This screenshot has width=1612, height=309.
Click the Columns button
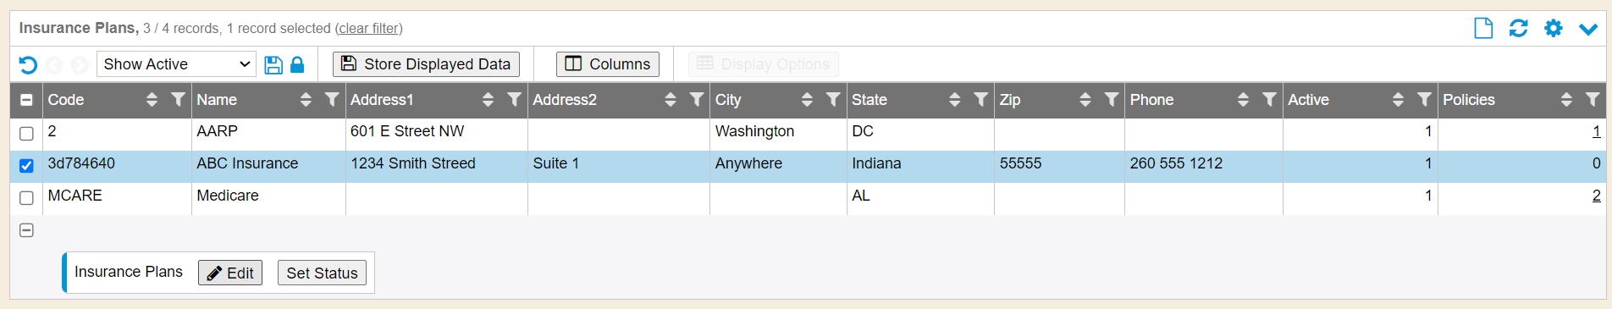(x=608, y=64)
